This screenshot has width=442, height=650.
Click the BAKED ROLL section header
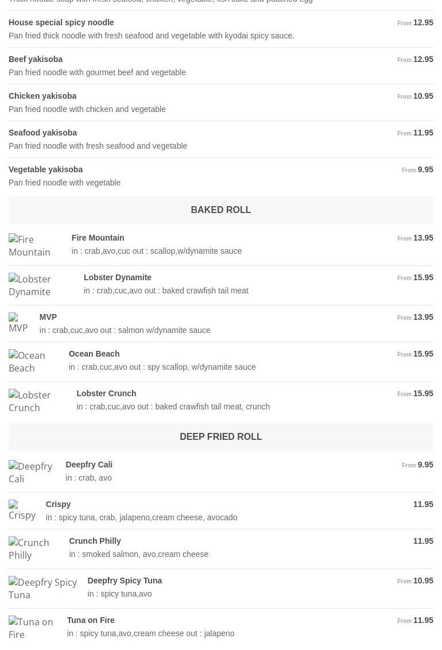(220, 210)
